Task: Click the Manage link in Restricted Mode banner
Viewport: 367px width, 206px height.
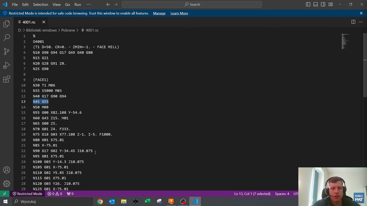Action: pyautogui.click(x=159, y=13)
